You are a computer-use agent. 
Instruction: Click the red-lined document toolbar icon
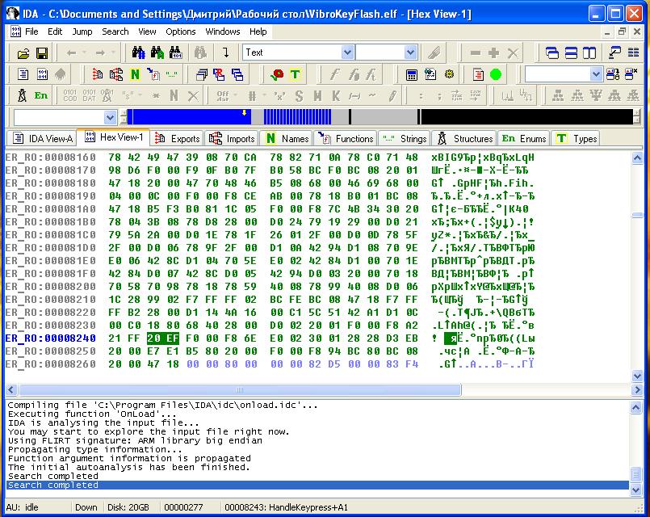point(478,74)
